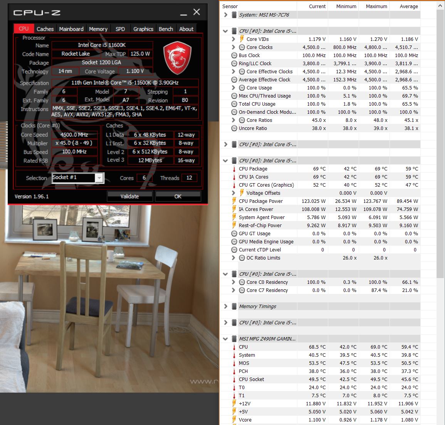Expand the Core Usage row
The image size is (445, 425).
(x=233, y=88)
